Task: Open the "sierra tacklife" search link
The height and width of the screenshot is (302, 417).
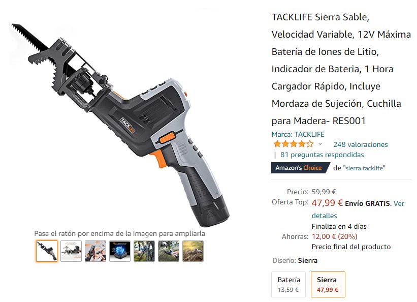Action: click(364, 168)
